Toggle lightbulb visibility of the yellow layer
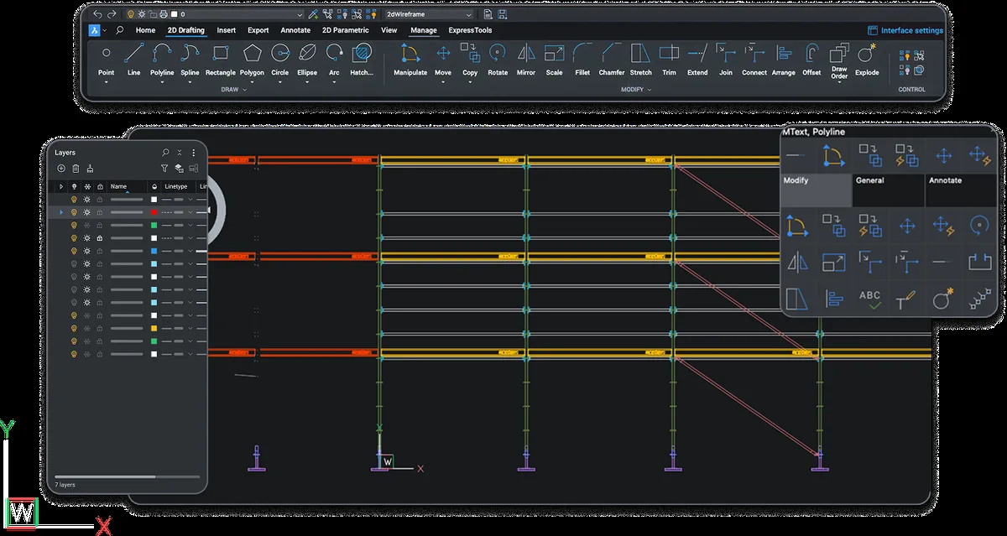This screenshot has height=536, width=1007. point(74,328)
